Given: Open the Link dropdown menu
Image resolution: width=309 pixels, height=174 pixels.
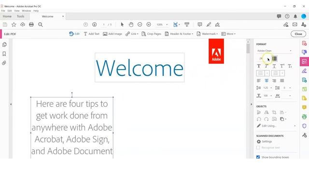Looking at the screenshot, I should pyautogui.click(x=132, y=34).
